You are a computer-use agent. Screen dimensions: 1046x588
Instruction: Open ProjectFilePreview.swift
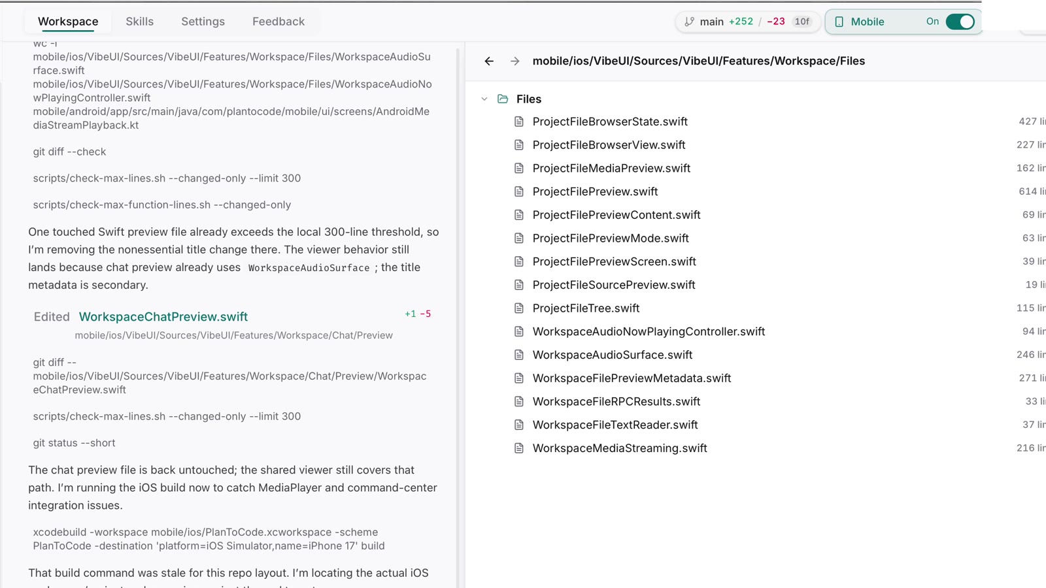click(x=595, y=191)
